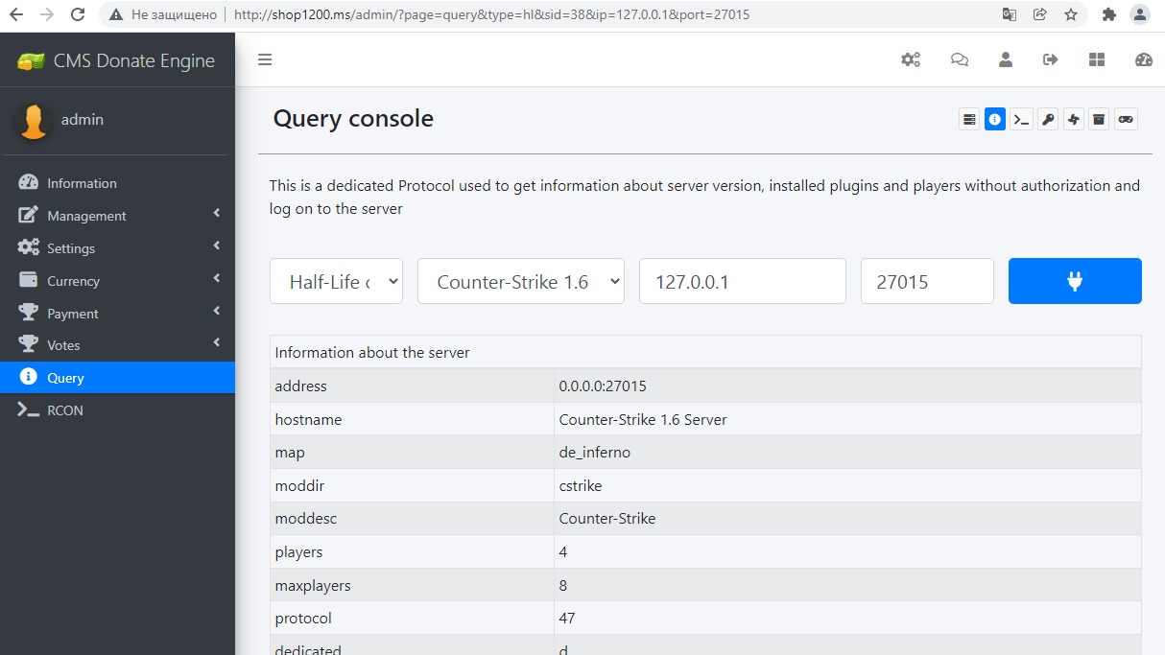Open the dashboard gauge icon in top bar
The height and width of the screenshot is (655, 1165).
(x=1143, y=59)
